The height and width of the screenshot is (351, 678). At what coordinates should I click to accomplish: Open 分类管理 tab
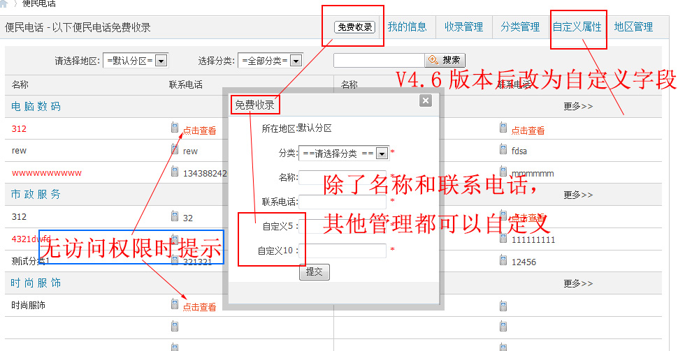point(520,27)
